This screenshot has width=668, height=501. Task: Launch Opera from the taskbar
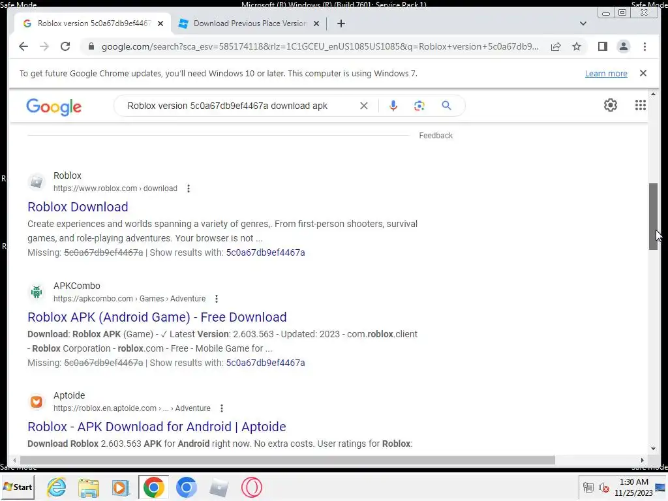[x=252, y=487]
